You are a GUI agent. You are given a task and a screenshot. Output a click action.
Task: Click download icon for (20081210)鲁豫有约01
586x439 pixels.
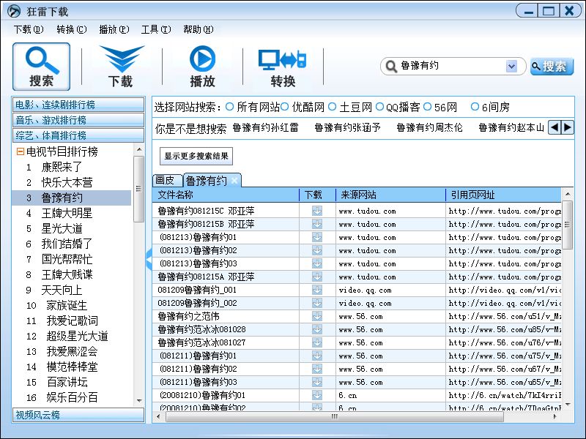click(x=317, y=395)
